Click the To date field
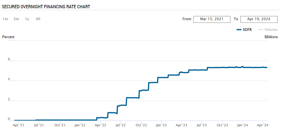This screenshot has width=281, height=132. tap(259, 19)
